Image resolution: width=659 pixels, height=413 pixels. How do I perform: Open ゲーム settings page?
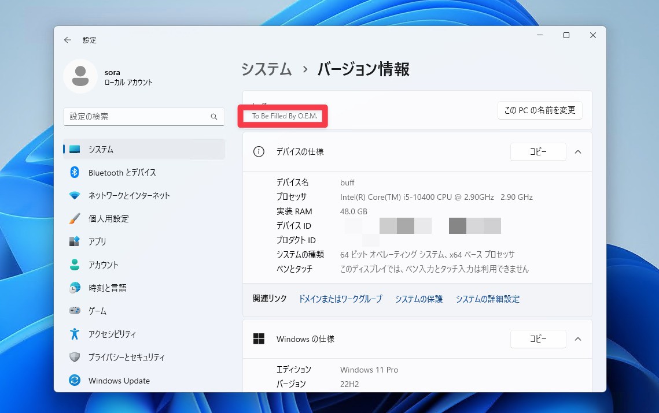(97, 311)
